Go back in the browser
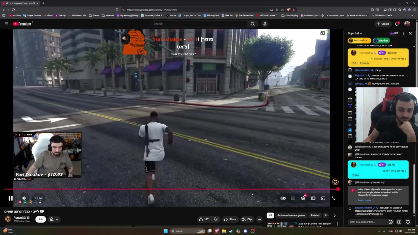Screen dimensions: 418x235 [x=4, y=10]
